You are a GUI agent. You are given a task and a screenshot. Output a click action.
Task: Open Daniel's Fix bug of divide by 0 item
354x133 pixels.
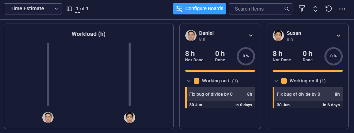click(220, 98)
